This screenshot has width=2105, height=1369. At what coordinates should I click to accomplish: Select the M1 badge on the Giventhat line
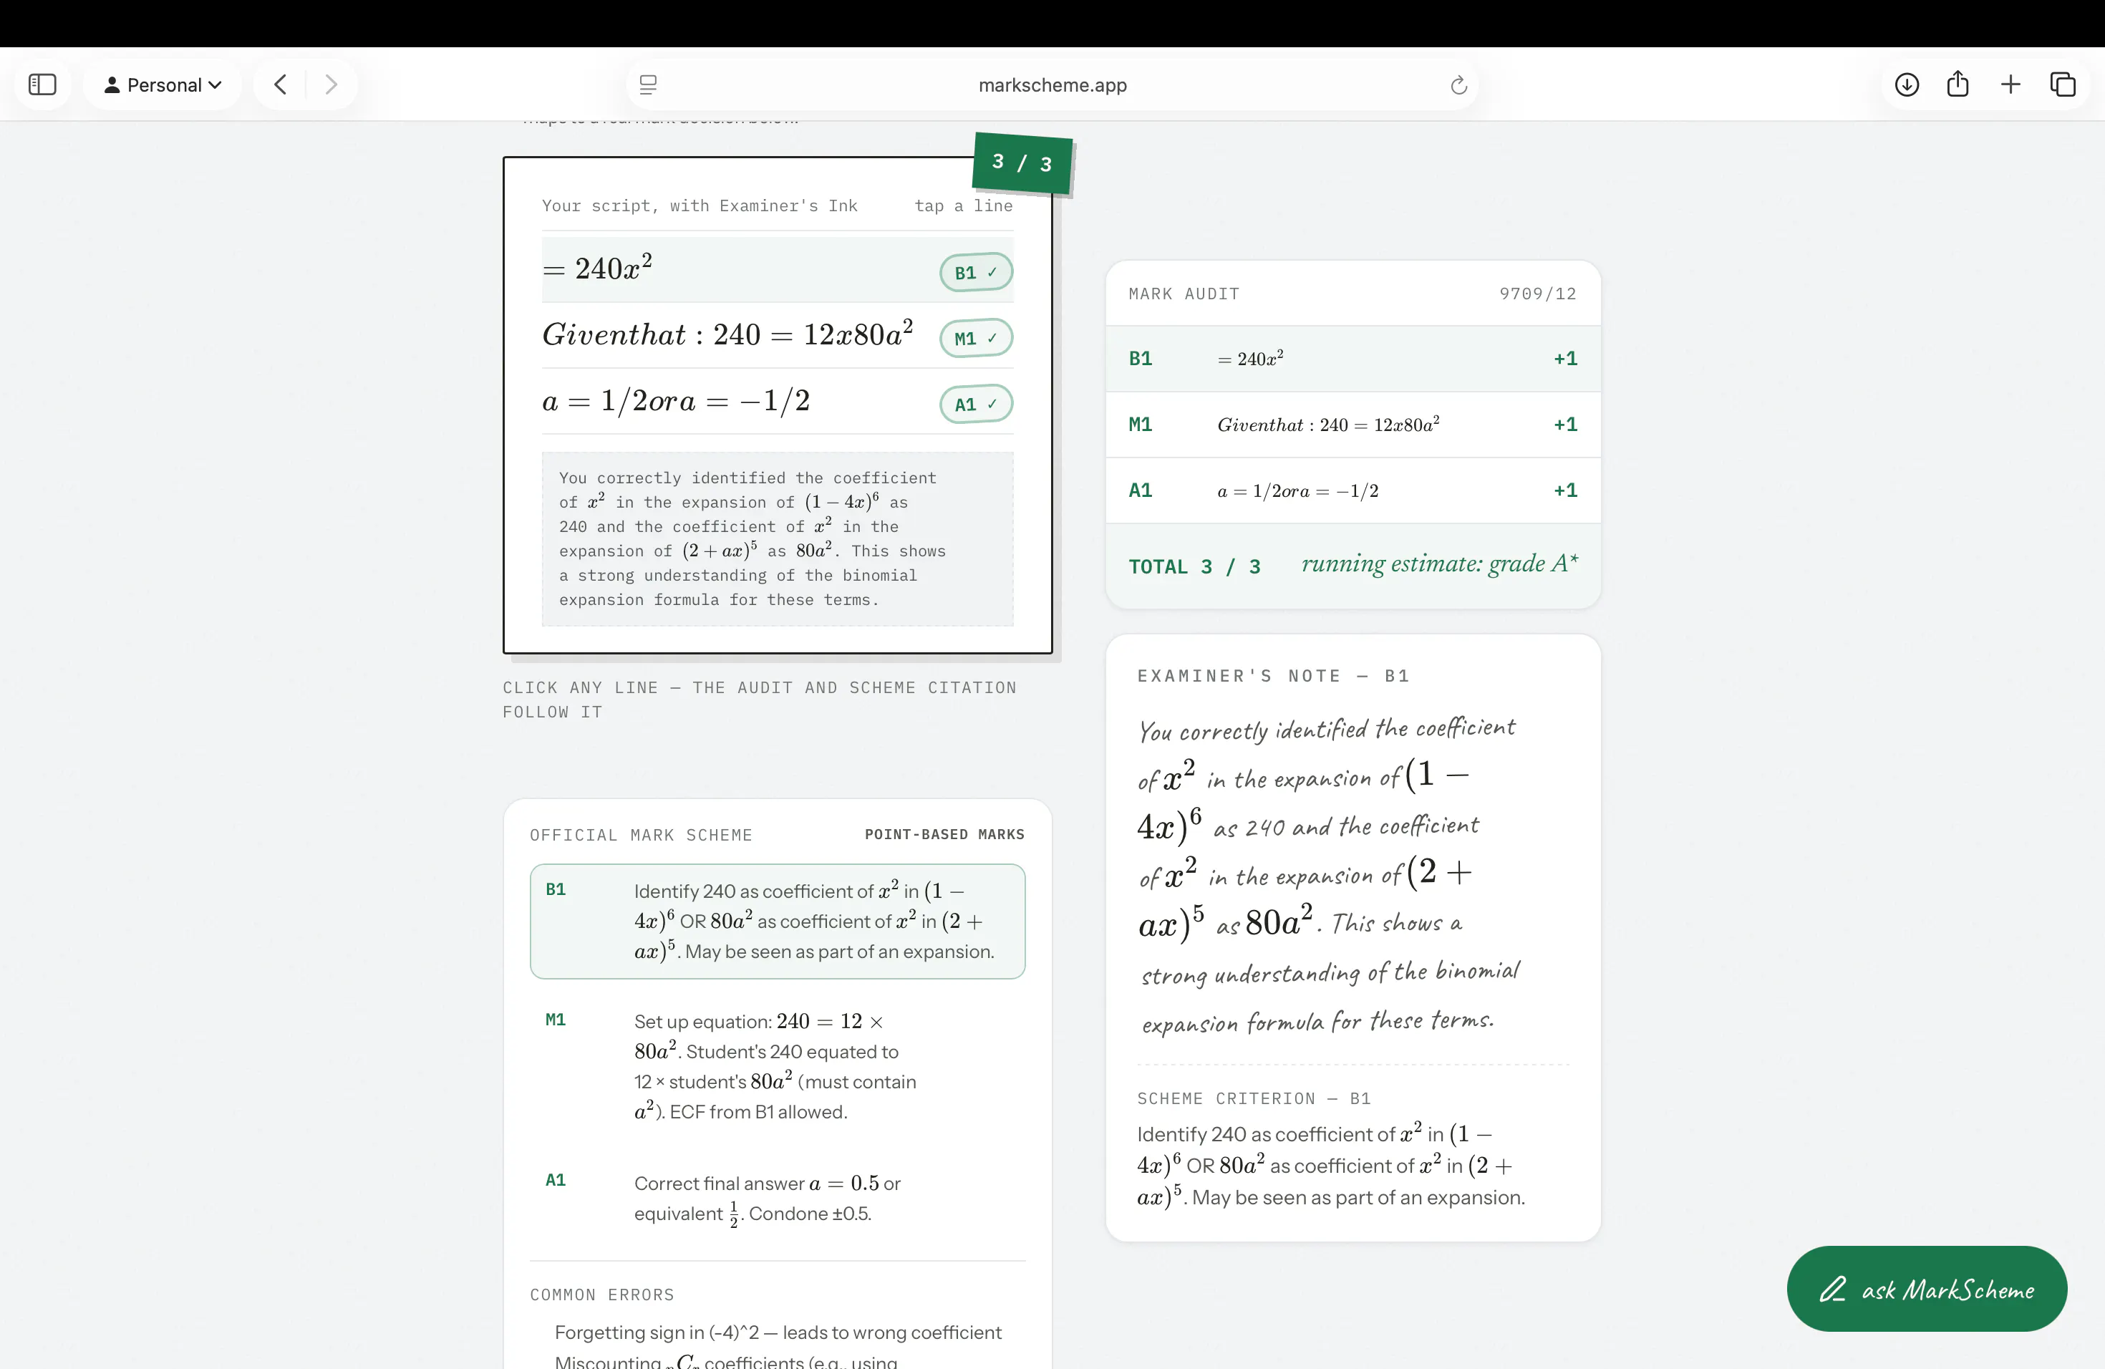(976, 338)
